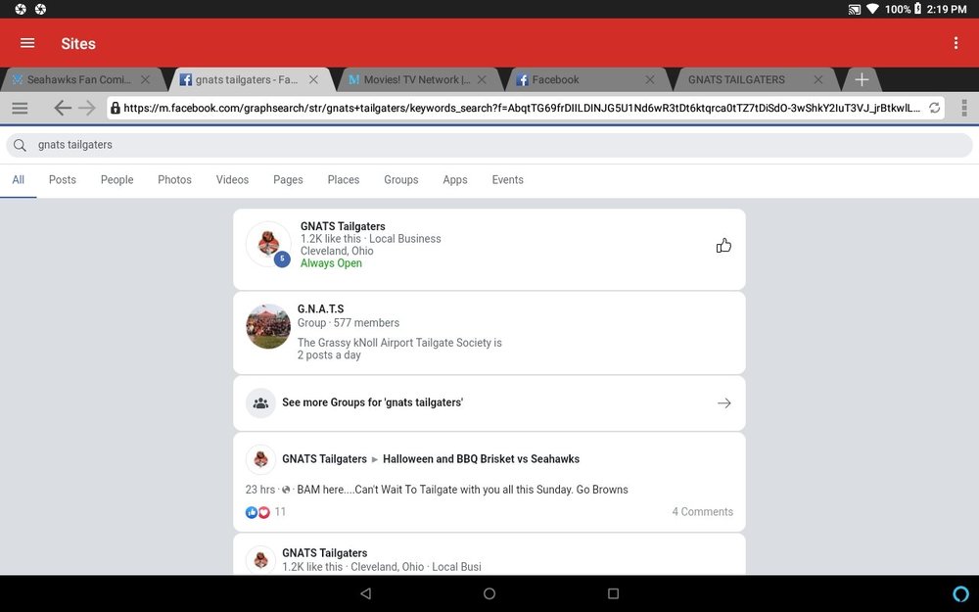Open the Sites hamburger menu
Image resolution: width=979 pixels, height=612 pixels.
point(27,43)
